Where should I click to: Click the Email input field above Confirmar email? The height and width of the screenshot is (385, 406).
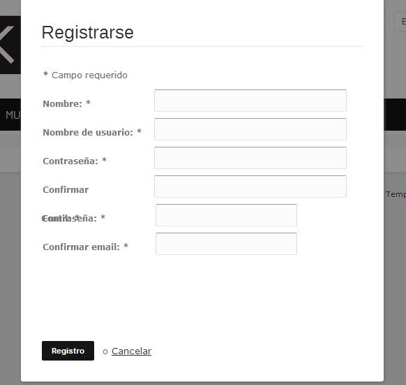(226, 215)
